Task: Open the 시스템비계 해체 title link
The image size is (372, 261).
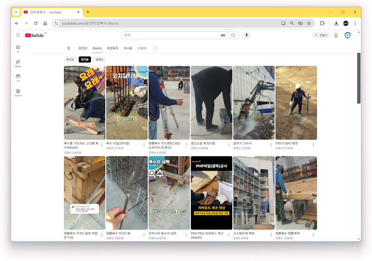Action: pos(244,233)
